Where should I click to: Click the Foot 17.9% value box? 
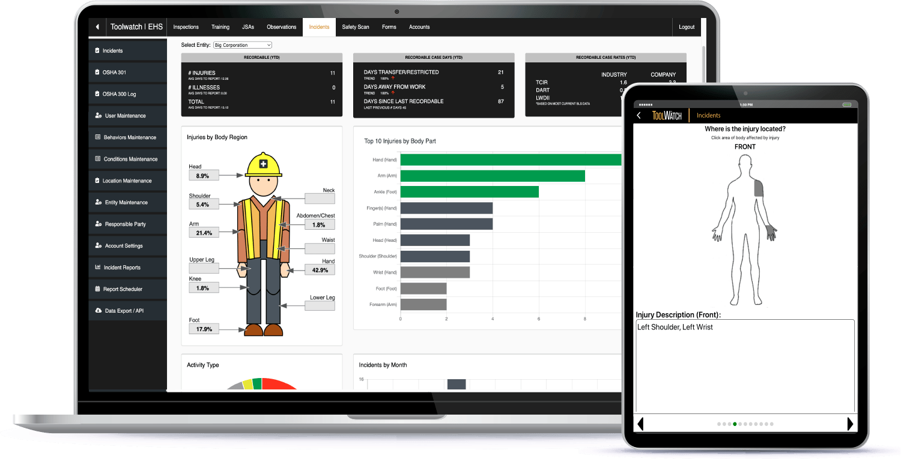click(x=203, y=329)
